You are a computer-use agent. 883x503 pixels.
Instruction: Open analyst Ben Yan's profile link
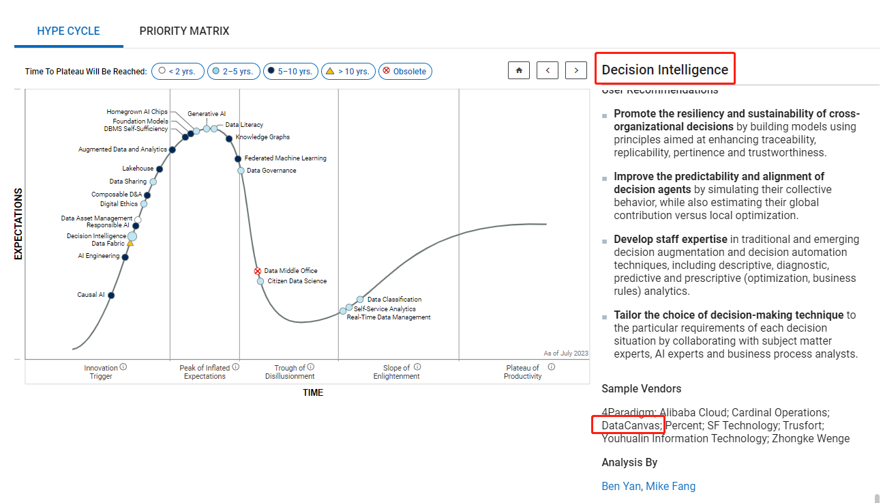tap(620, 486)
